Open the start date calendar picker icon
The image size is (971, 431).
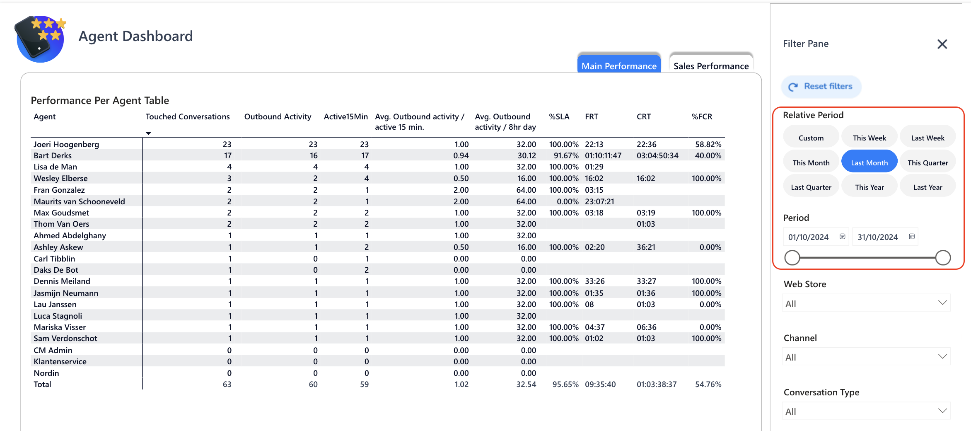(x=842, y=237)
